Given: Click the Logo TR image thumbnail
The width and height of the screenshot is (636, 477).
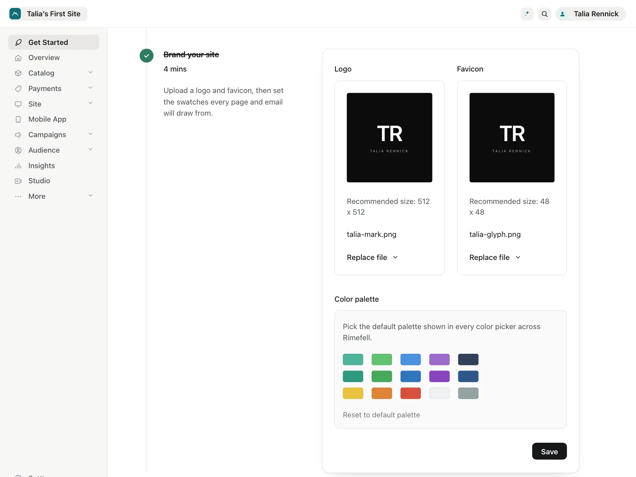Looking at the screenshot, I should [x=390, y=138].
